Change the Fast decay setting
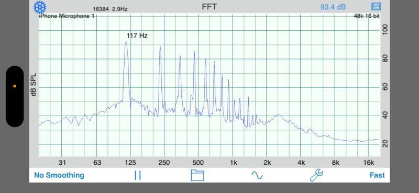419x193 pixels. click(377, 175)
